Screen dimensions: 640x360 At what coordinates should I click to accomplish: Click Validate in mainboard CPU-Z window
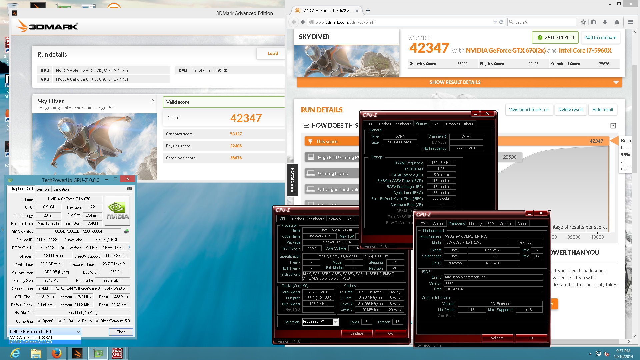point(497,338)
